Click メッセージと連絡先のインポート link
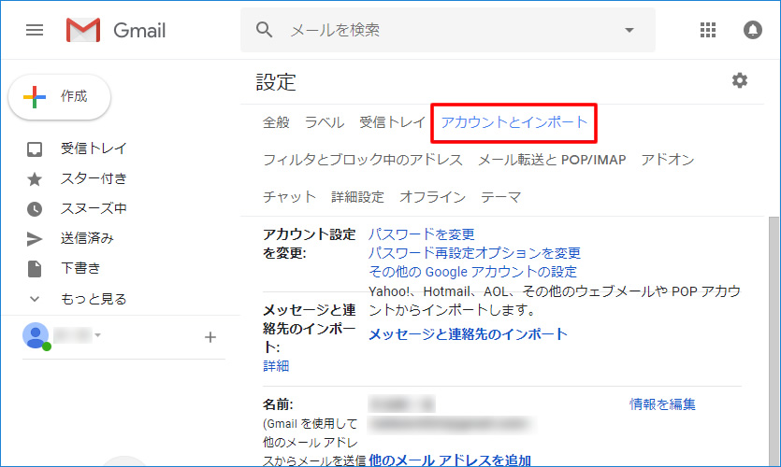The width and height of the screenshot is (781, 467). tap(468, 334)
